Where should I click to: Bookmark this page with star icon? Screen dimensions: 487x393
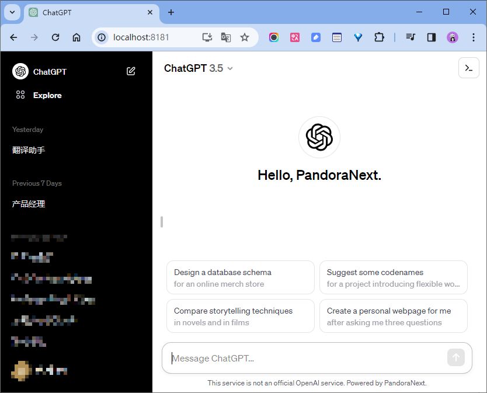tap(245, 37)
